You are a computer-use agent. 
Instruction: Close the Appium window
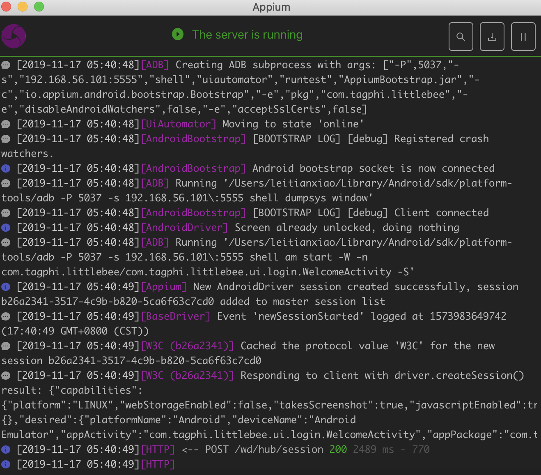click(x=6, y=7)
